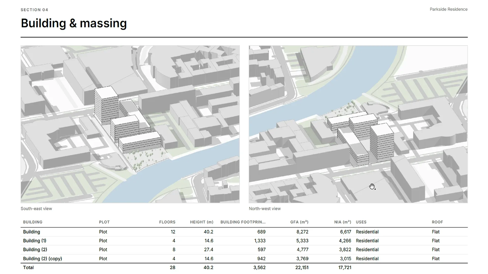Click the PLOT column header
488x274 pixels.
point(104,222)
